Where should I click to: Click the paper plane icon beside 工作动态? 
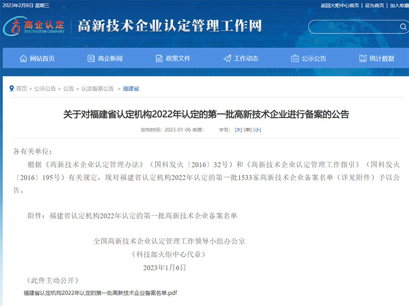[x=227, y=58]
